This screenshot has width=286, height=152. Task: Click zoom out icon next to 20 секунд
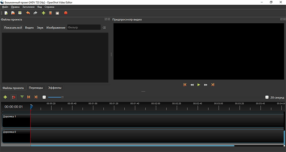pyautogui.click(x=267, y=97)
